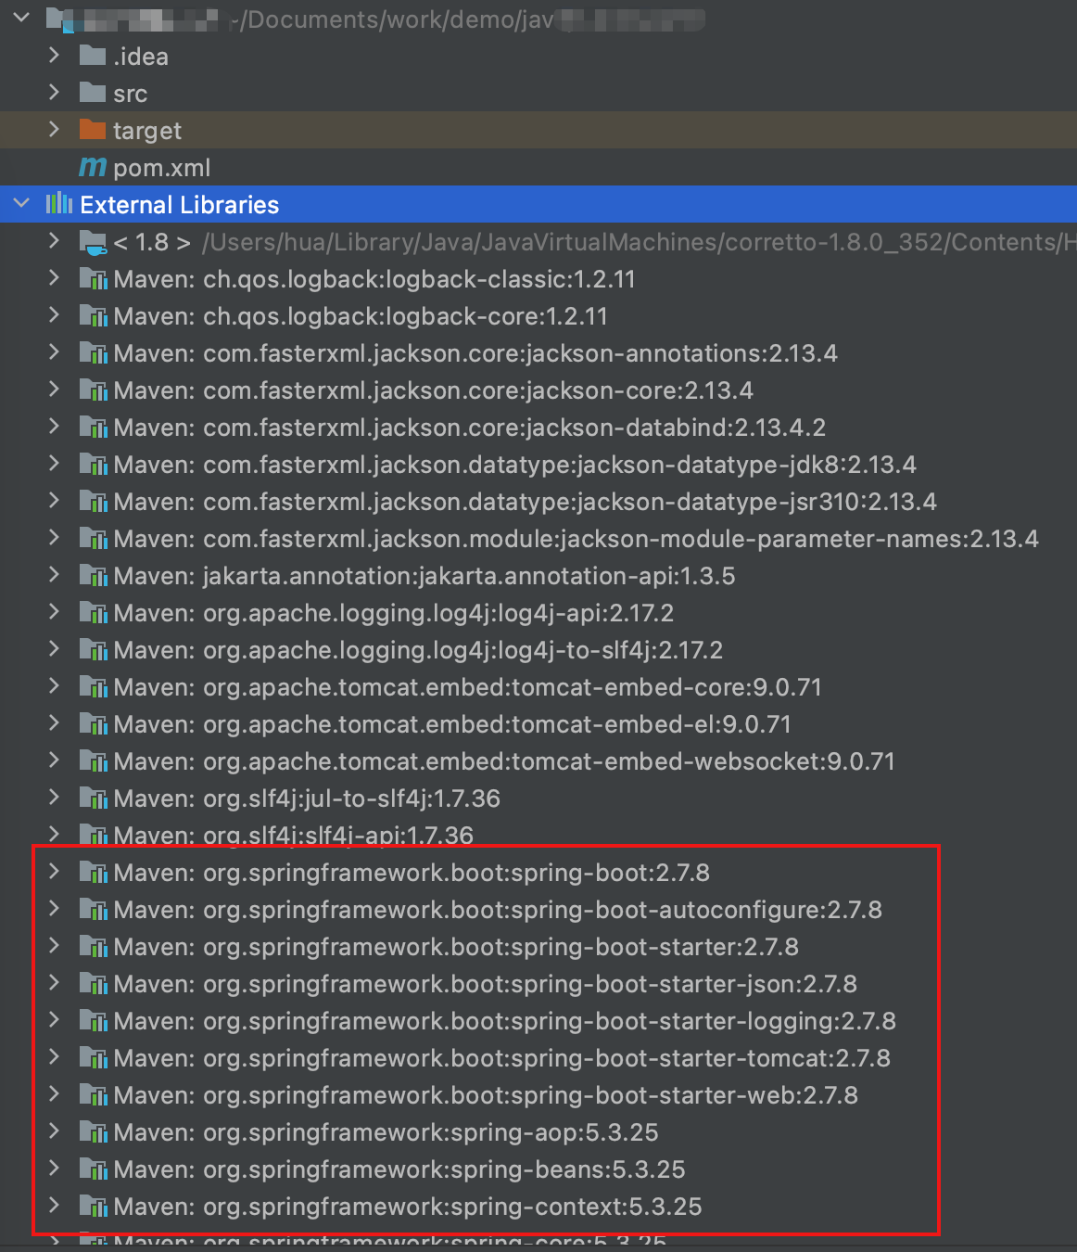Select Maven: jackson-datatype-jsr310:2.13.4 entry
The image size is (1077, 1252).
click(x=526, y=502)
